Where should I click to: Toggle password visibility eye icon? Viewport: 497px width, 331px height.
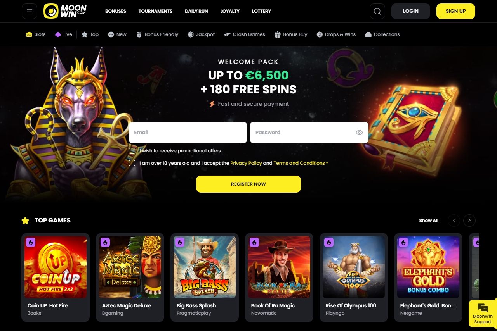(x=359, y=133)
